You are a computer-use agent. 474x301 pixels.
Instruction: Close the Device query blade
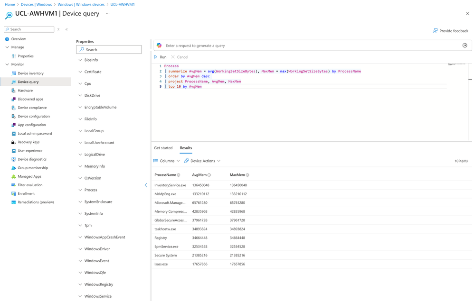pos(468,14)
